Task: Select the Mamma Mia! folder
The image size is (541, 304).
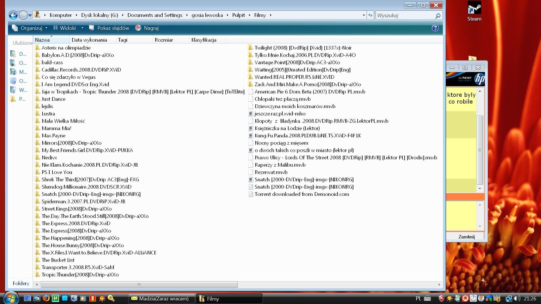Action: 53,128
